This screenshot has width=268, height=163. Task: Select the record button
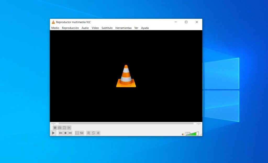(55, 128)
